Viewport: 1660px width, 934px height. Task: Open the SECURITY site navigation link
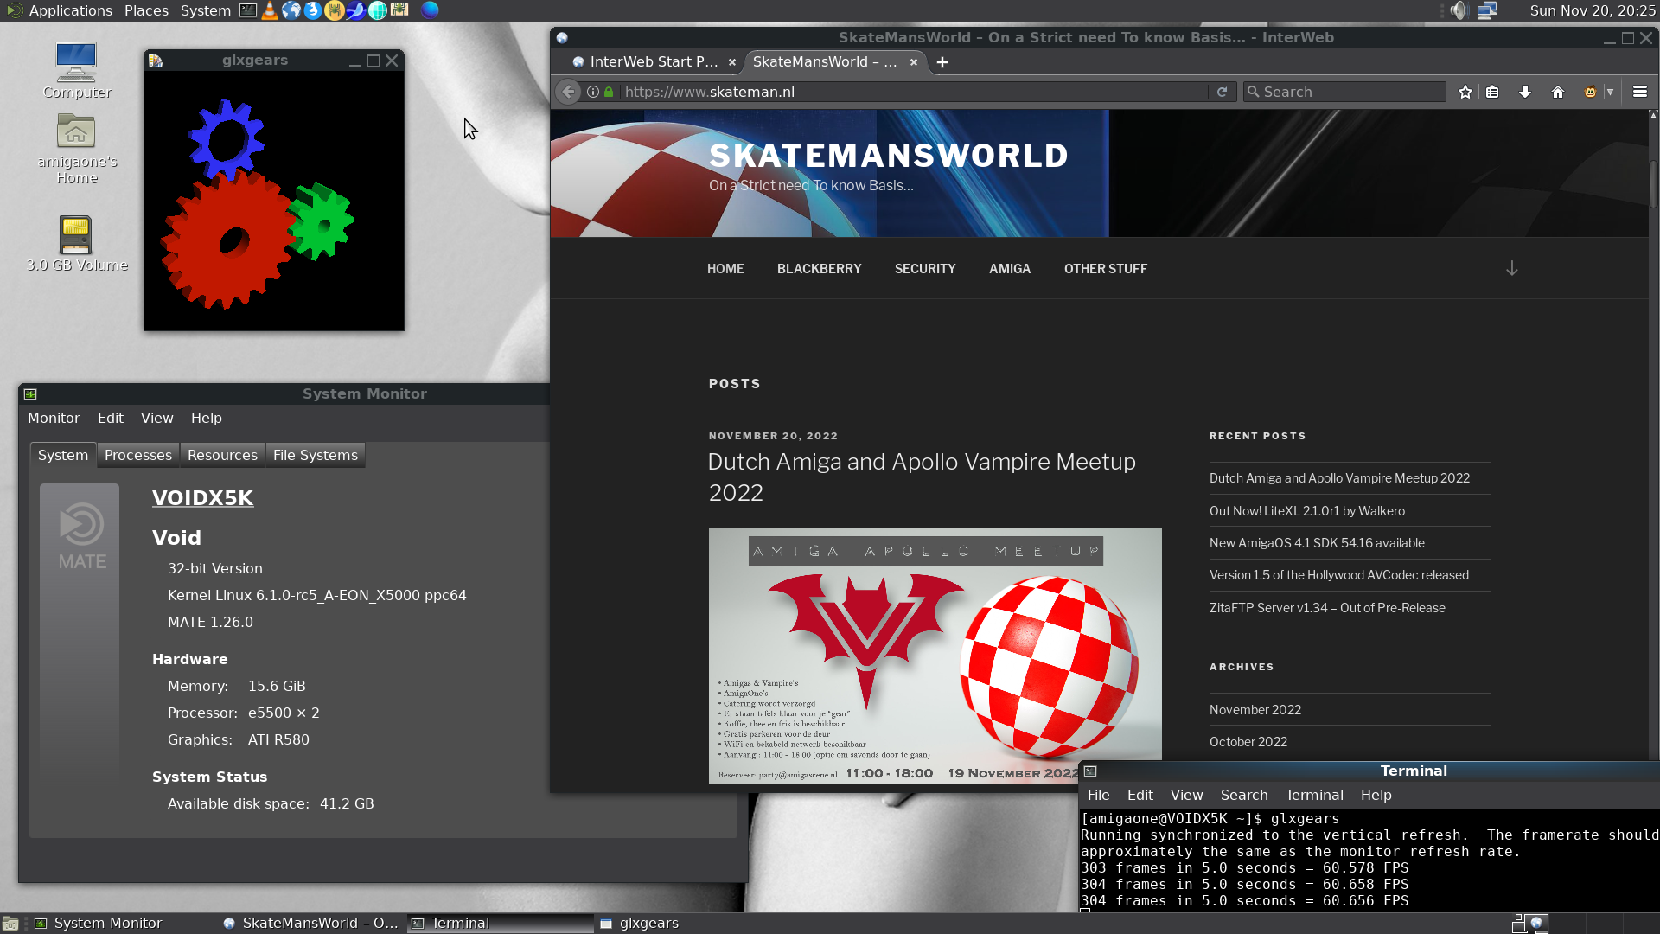(925, 269)
